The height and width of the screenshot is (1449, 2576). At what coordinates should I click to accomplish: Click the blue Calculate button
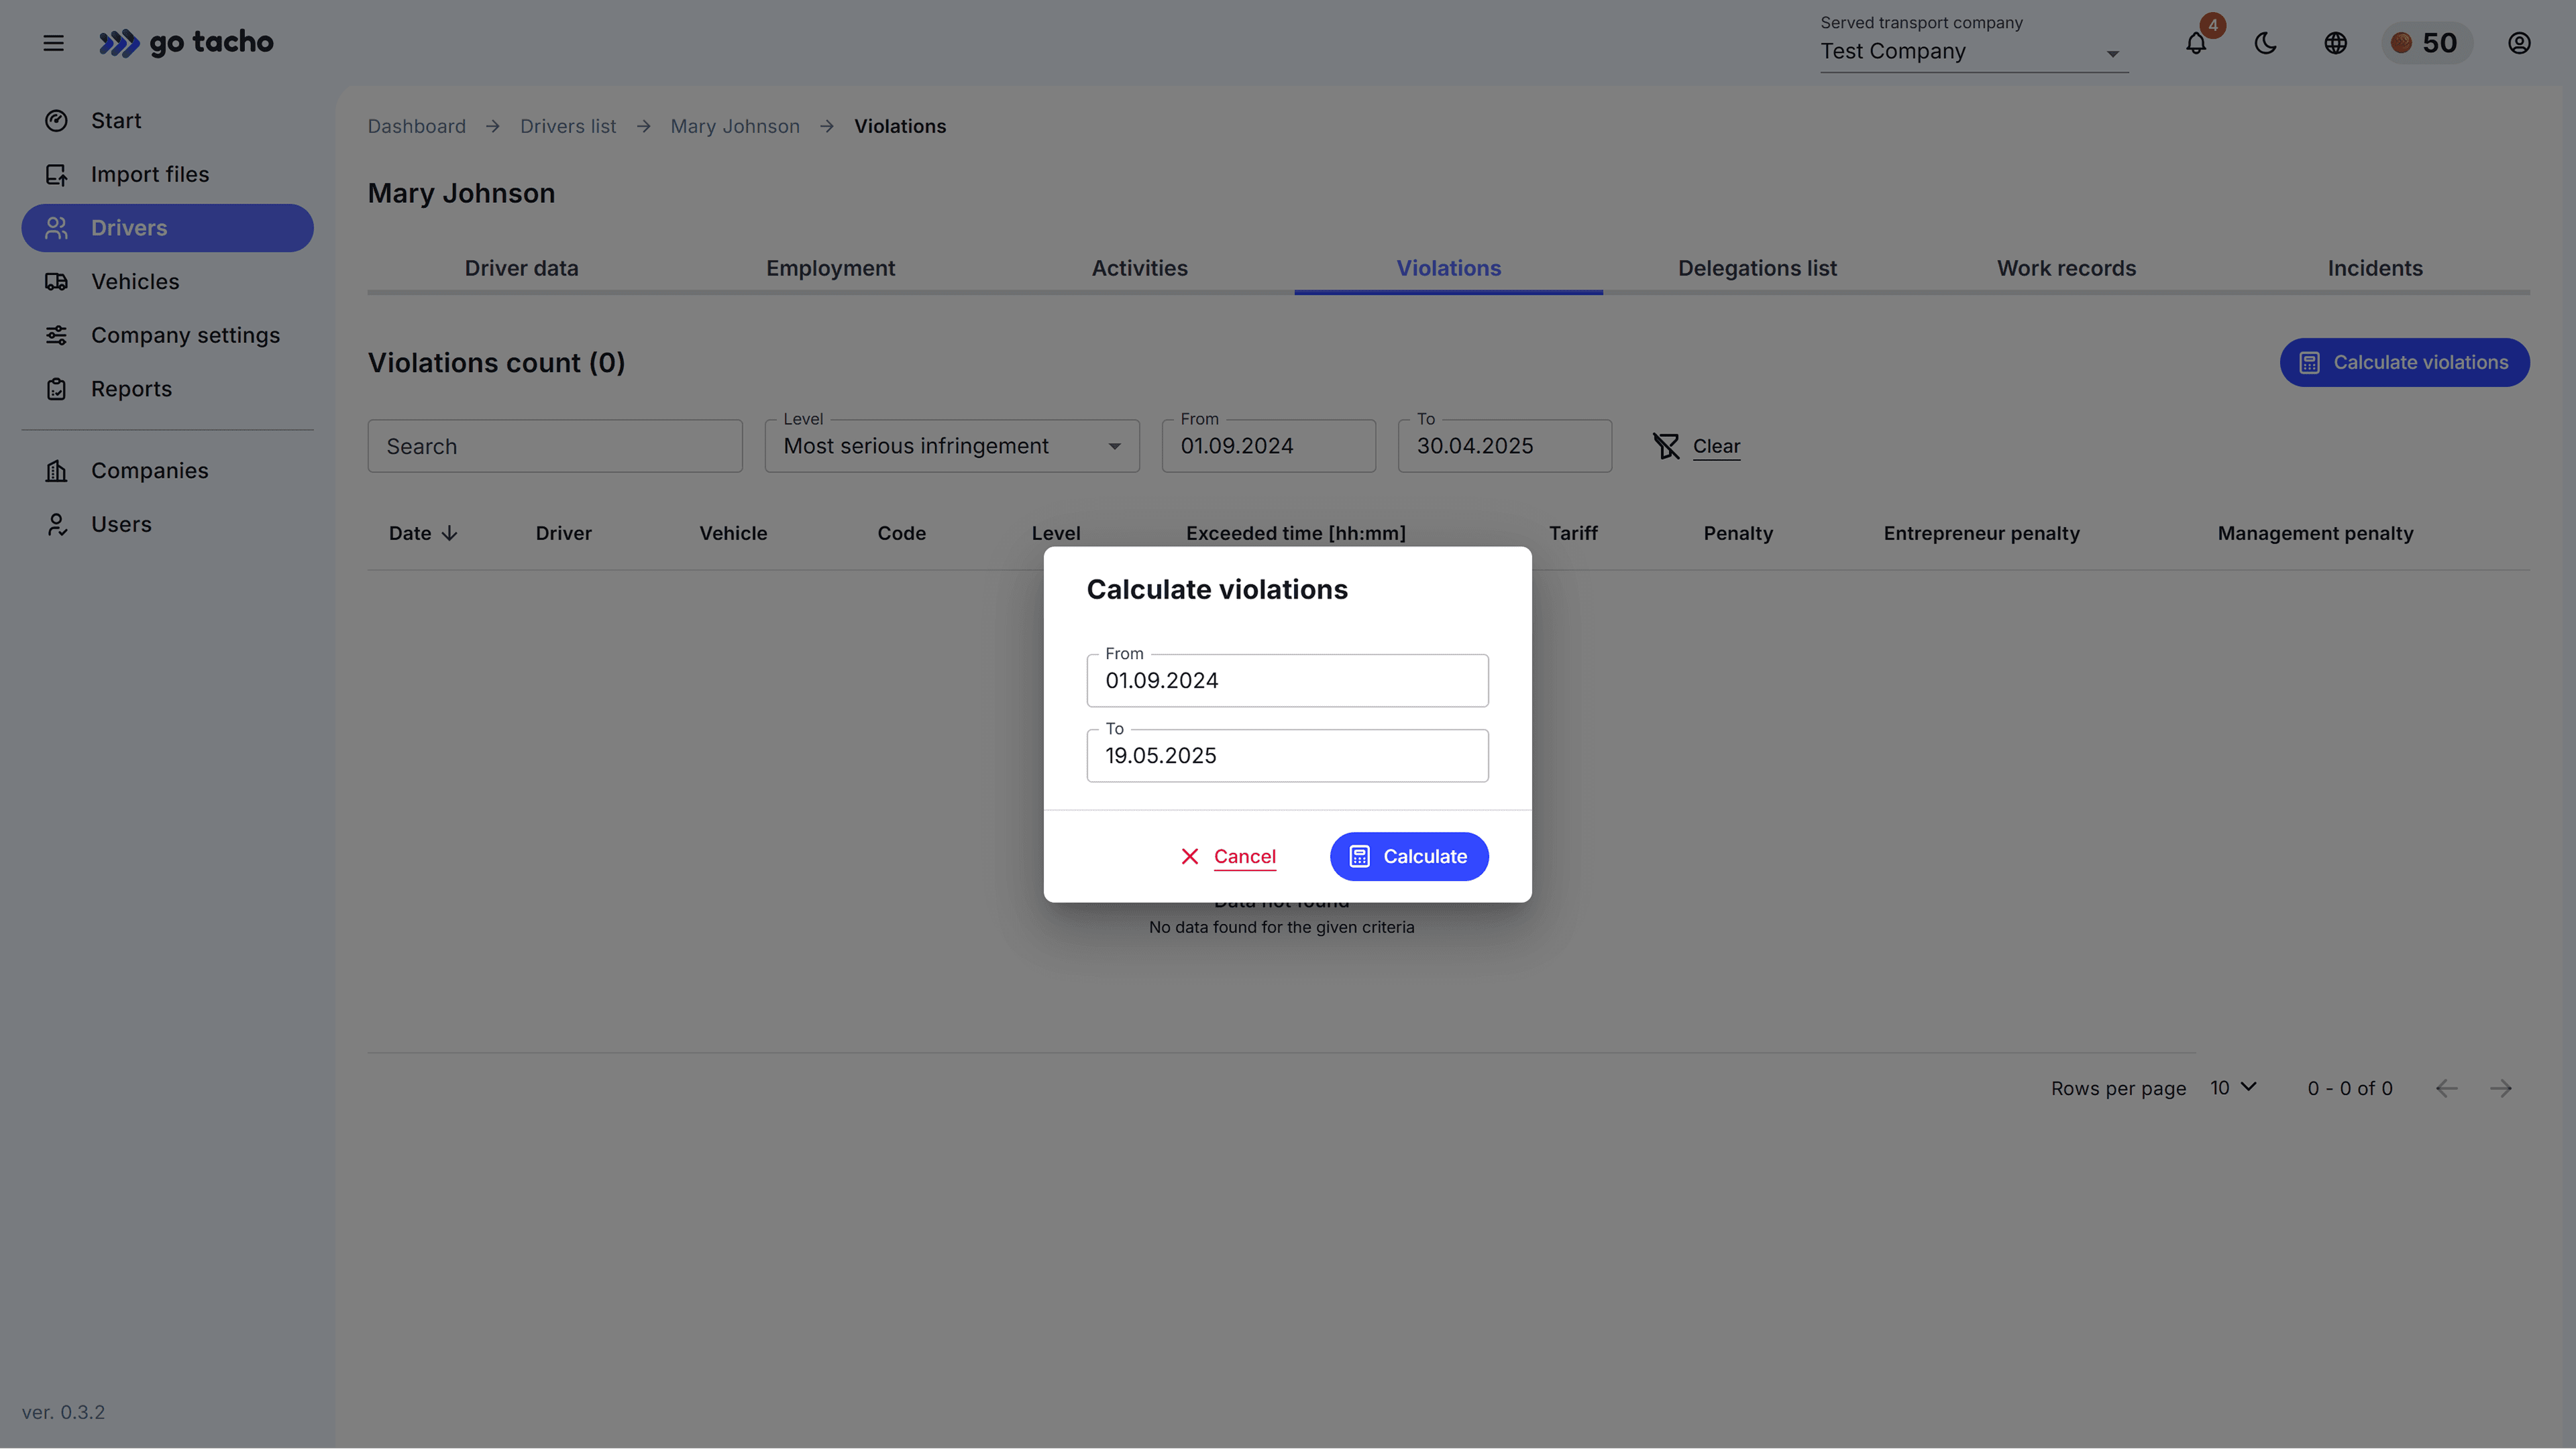(x=1409, y=856)
